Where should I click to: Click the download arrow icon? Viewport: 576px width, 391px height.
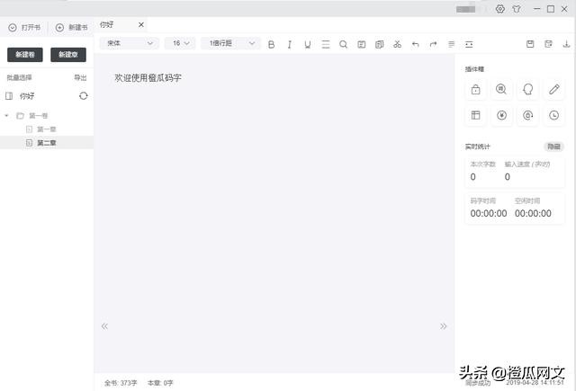(x=566, y=44)
